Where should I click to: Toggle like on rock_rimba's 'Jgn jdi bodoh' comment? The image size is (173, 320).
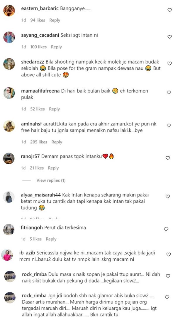pos(167,297)
